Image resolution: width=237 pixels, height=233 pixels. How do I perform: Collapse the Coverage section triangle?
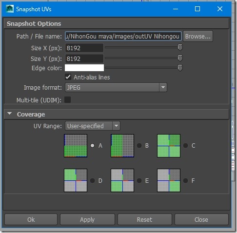pyautogui.click(x=10, y=114)
